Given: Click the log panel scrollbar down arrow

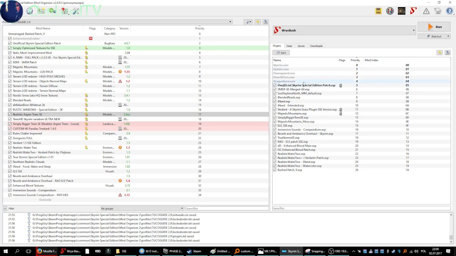Looking at the screenshot, I should pyautogui.click(x=451, y=241).
